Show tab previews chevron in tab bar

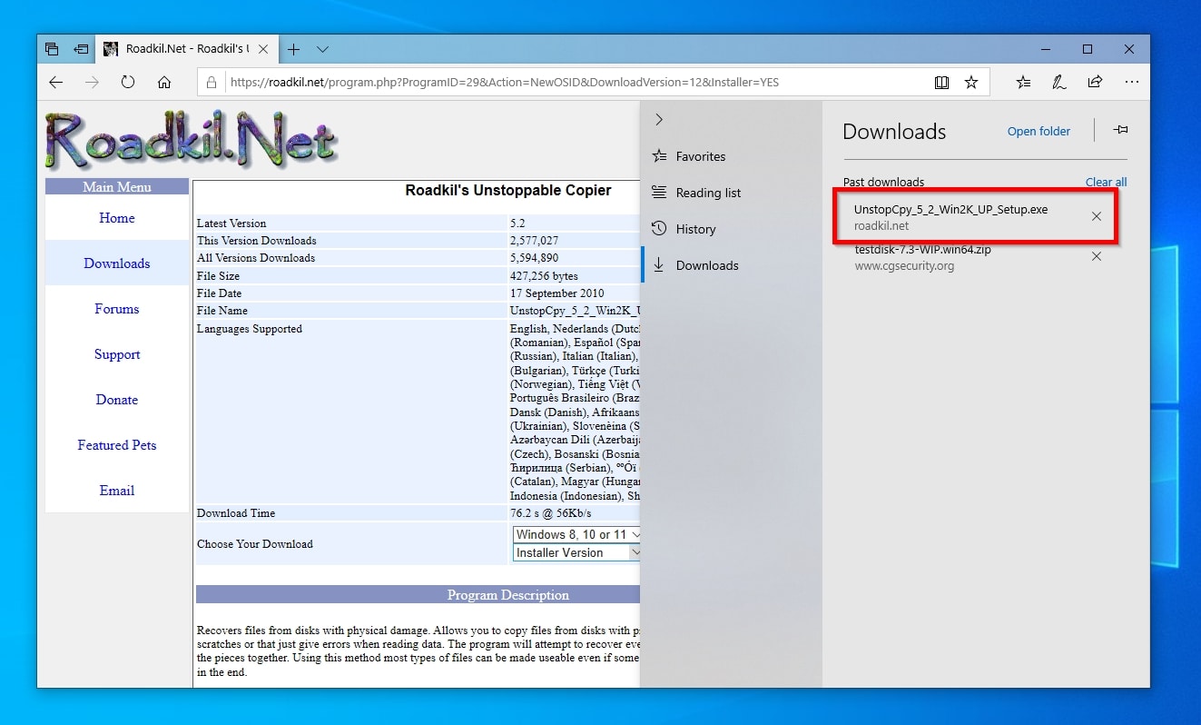pyautogui.click(x=322, y=49)
